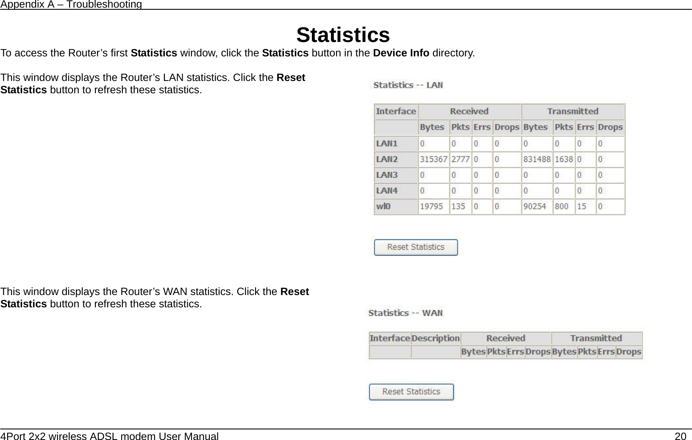Viewport: 692px width, 440px height.
Task: Select the LAN4 interface row label
Action: [386, 191]
